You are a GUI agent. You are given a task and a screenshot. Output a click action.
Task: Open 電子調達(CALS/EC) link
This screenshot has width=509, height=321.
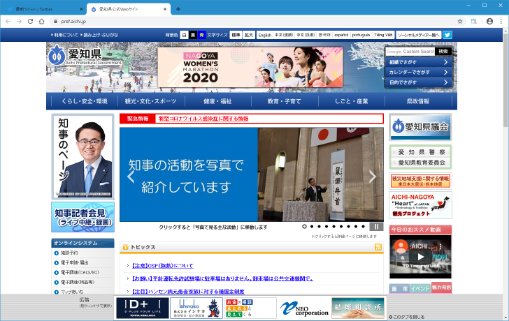tap(80, 272)
